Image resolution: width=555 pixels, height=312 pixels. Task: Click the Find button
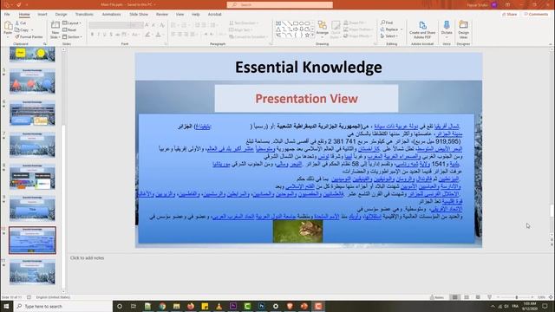[387, 23]
